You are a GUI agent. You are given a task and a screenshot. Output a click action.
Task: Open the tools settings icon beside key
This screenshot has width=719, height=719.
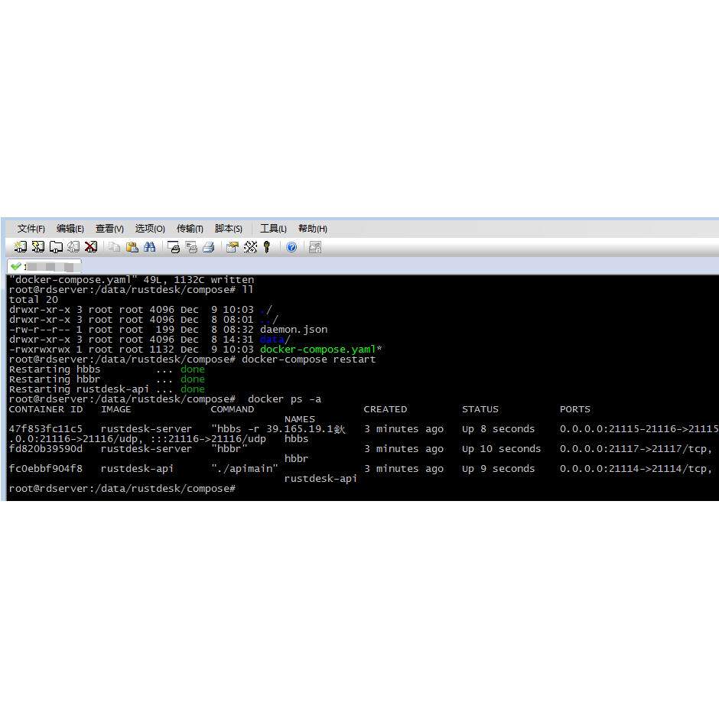(x=250, y=247)
